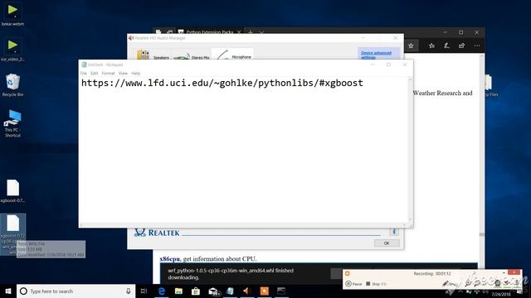Viewport: 531px width, 298px height.
Task: Click the vertical scrollbar in Notepad
Action: [x=410, y=149]
